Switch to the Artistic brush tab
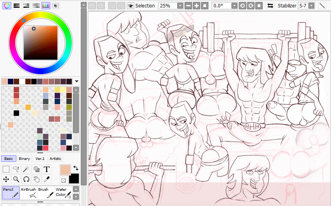Image resolution: width=331 pixels, height=206 pixels. coord(55,159)
